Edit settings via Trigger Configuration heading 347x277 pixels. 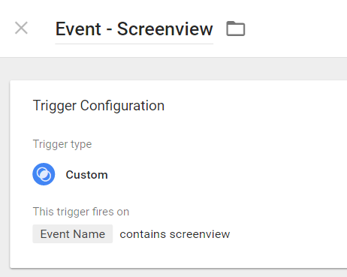(x=98, y=106)
